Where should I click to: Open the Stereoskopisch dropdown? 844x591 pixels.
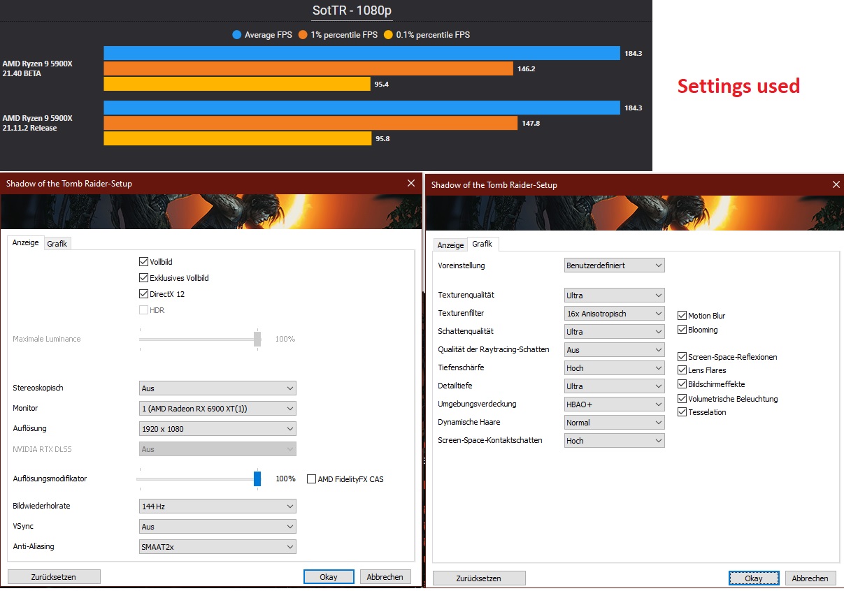click(217, 388)
